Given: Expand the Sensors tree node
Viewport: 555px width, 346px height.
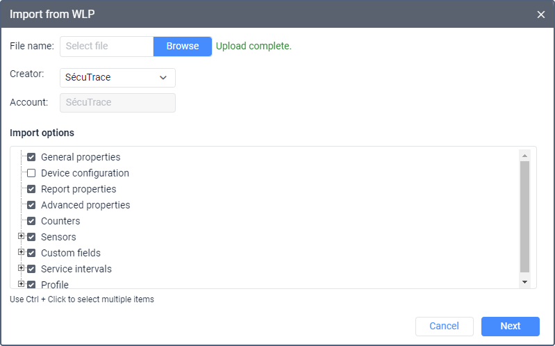Looking at the screenshot, I should 21,236.
